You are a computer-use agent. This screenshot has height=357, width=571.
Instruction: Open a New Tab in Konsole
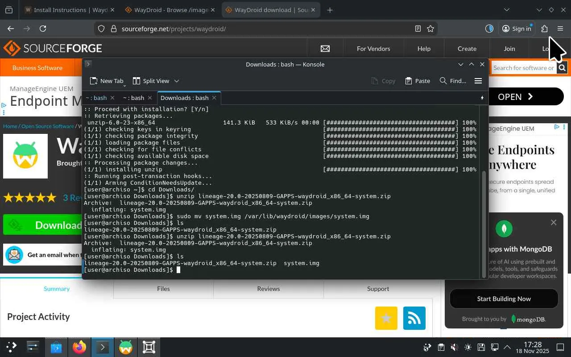(x=107, y=81)
